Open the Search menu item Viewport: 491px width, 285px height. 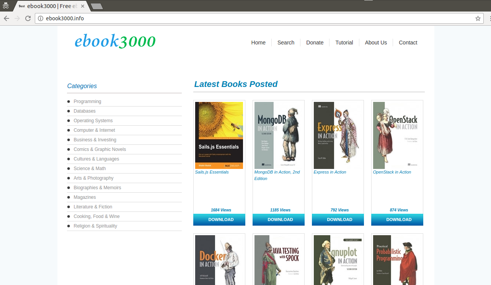pos(286,43)
